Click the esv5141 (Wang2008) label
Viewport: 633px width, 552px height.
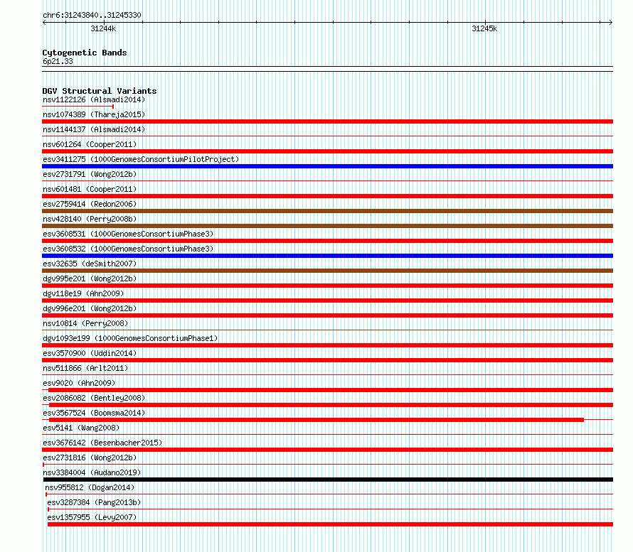[x=81, y=428]
